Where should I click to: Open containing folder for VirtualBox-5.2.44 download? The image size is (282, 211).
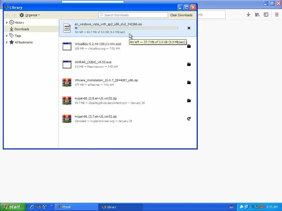[189, 46]
